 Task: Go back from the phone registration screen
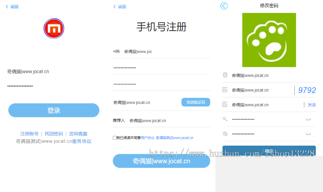(120, 6)
